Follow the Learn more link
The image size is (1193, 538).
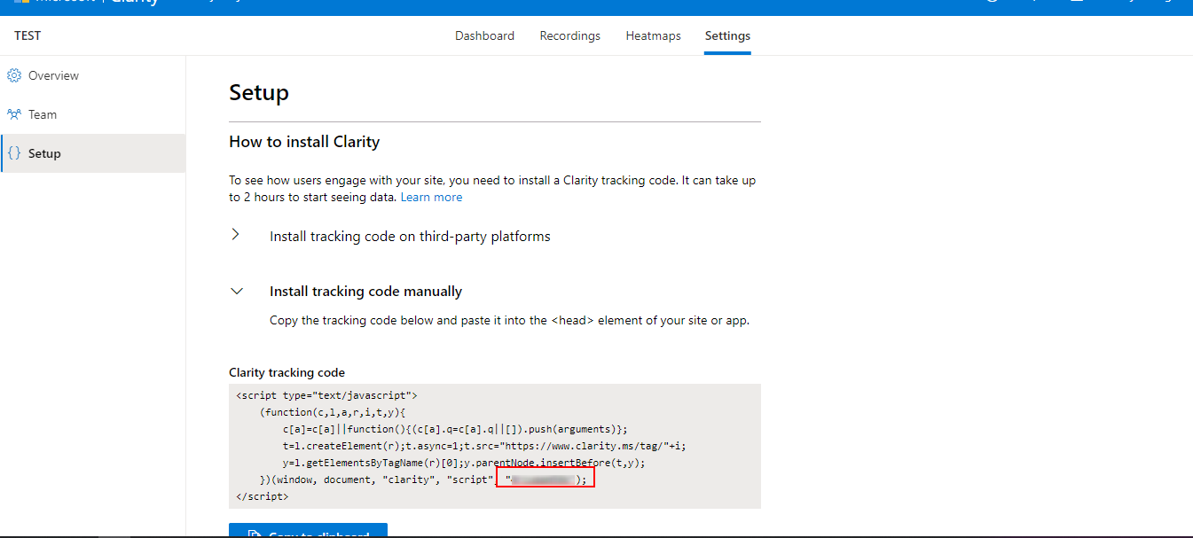(431, 198)
